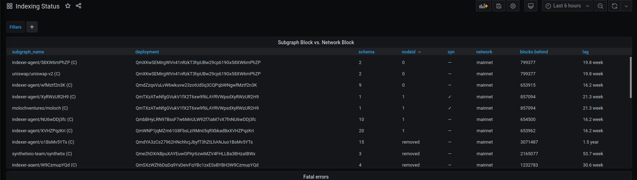Click deployment hash ending NU6wDDj3fc
Image resolution: width=637 pixels, height=180 pixels.
point(196,120)
